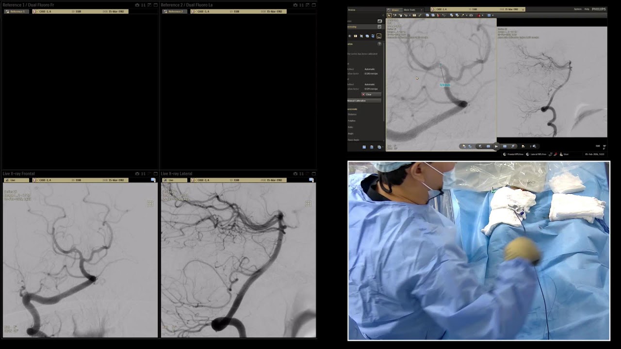Viewport: 621px width, 349px height.
Task: Select the Angle measurement option
Action: [x=350, y=133]
